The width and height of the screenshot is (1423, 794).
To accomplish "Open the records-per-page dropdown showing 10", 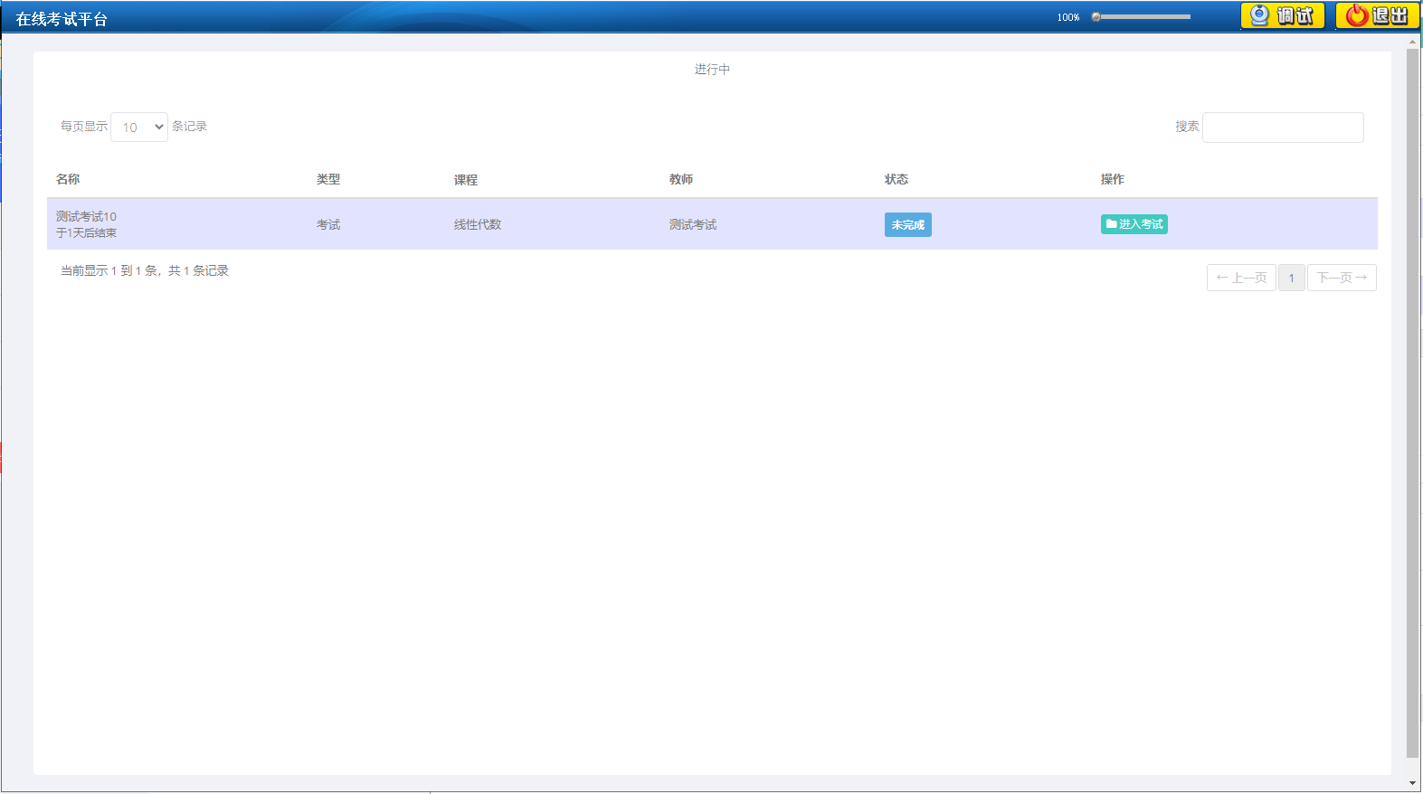I will tap(139, 128).
